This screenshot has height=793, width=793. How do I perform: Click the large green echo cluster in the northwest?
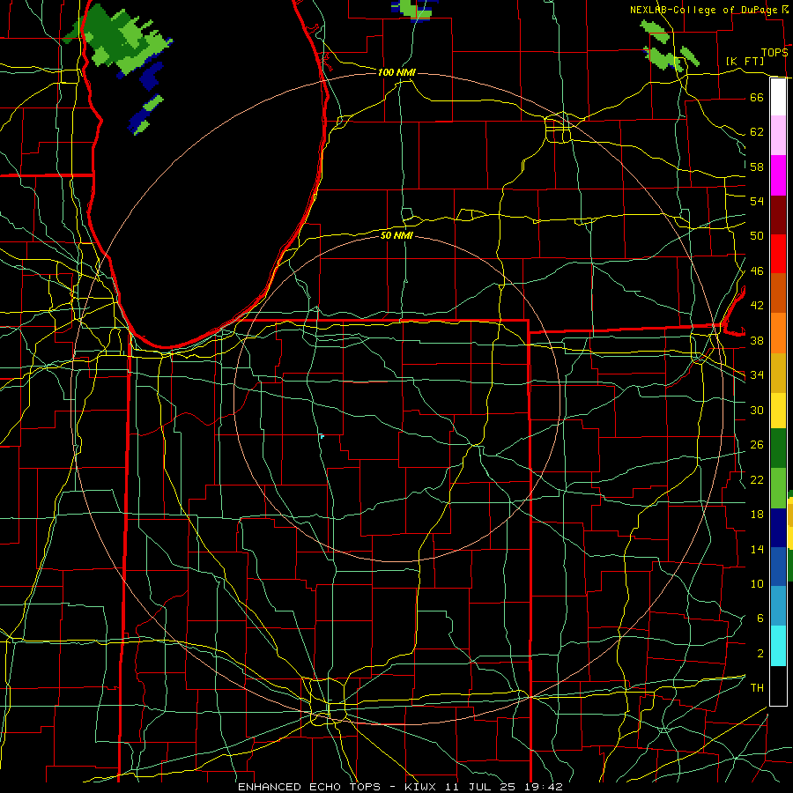tap(119, 40)
